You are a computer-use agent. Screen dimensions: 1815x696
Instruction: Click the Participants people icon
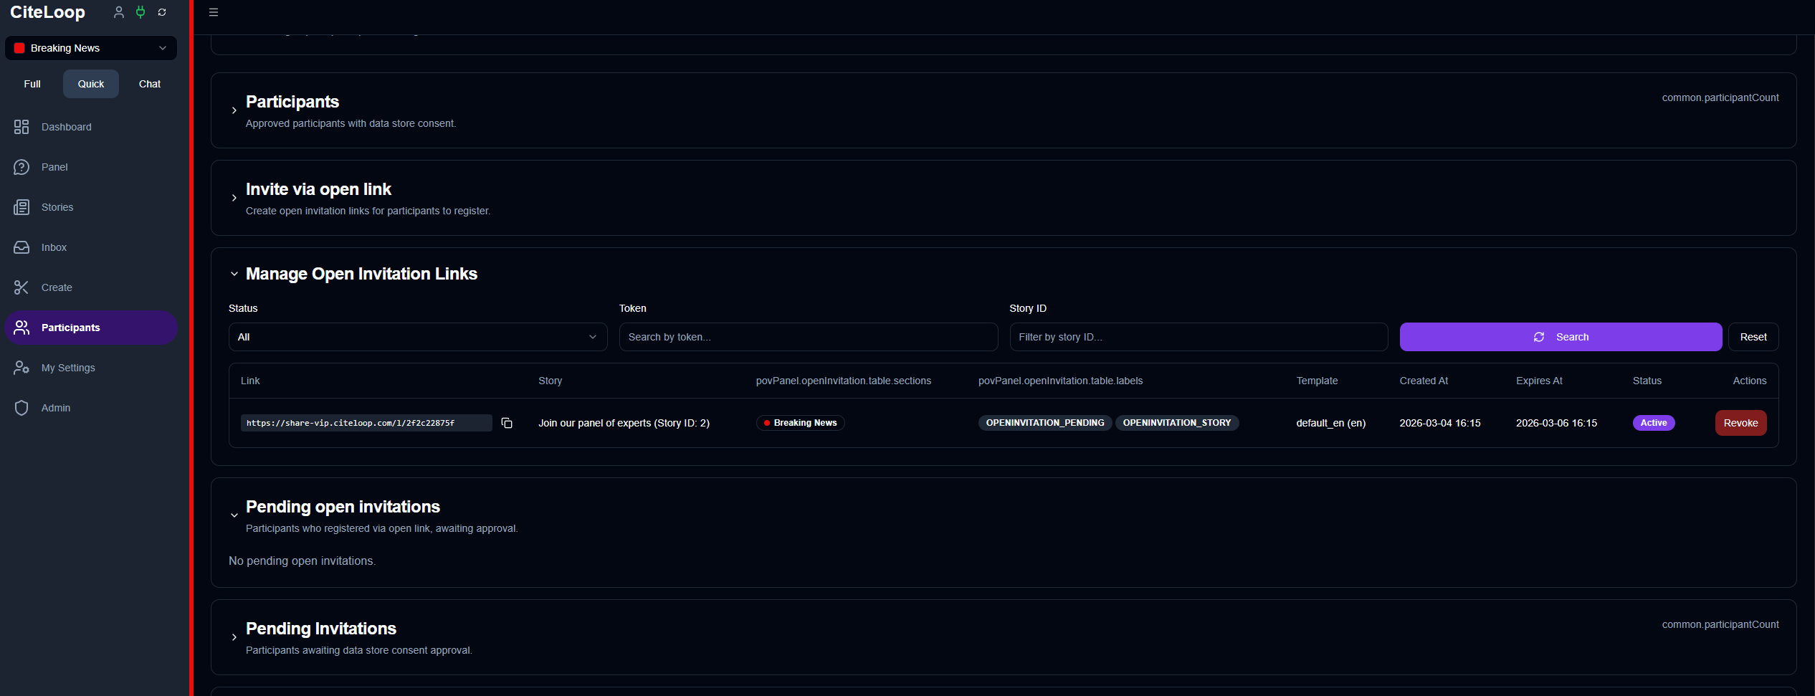pyautogui.click(x=22, y=328)
